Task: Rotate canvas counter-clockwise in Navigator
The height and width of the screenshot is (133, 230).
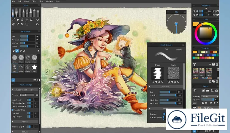Action: (x=194, y=15)
